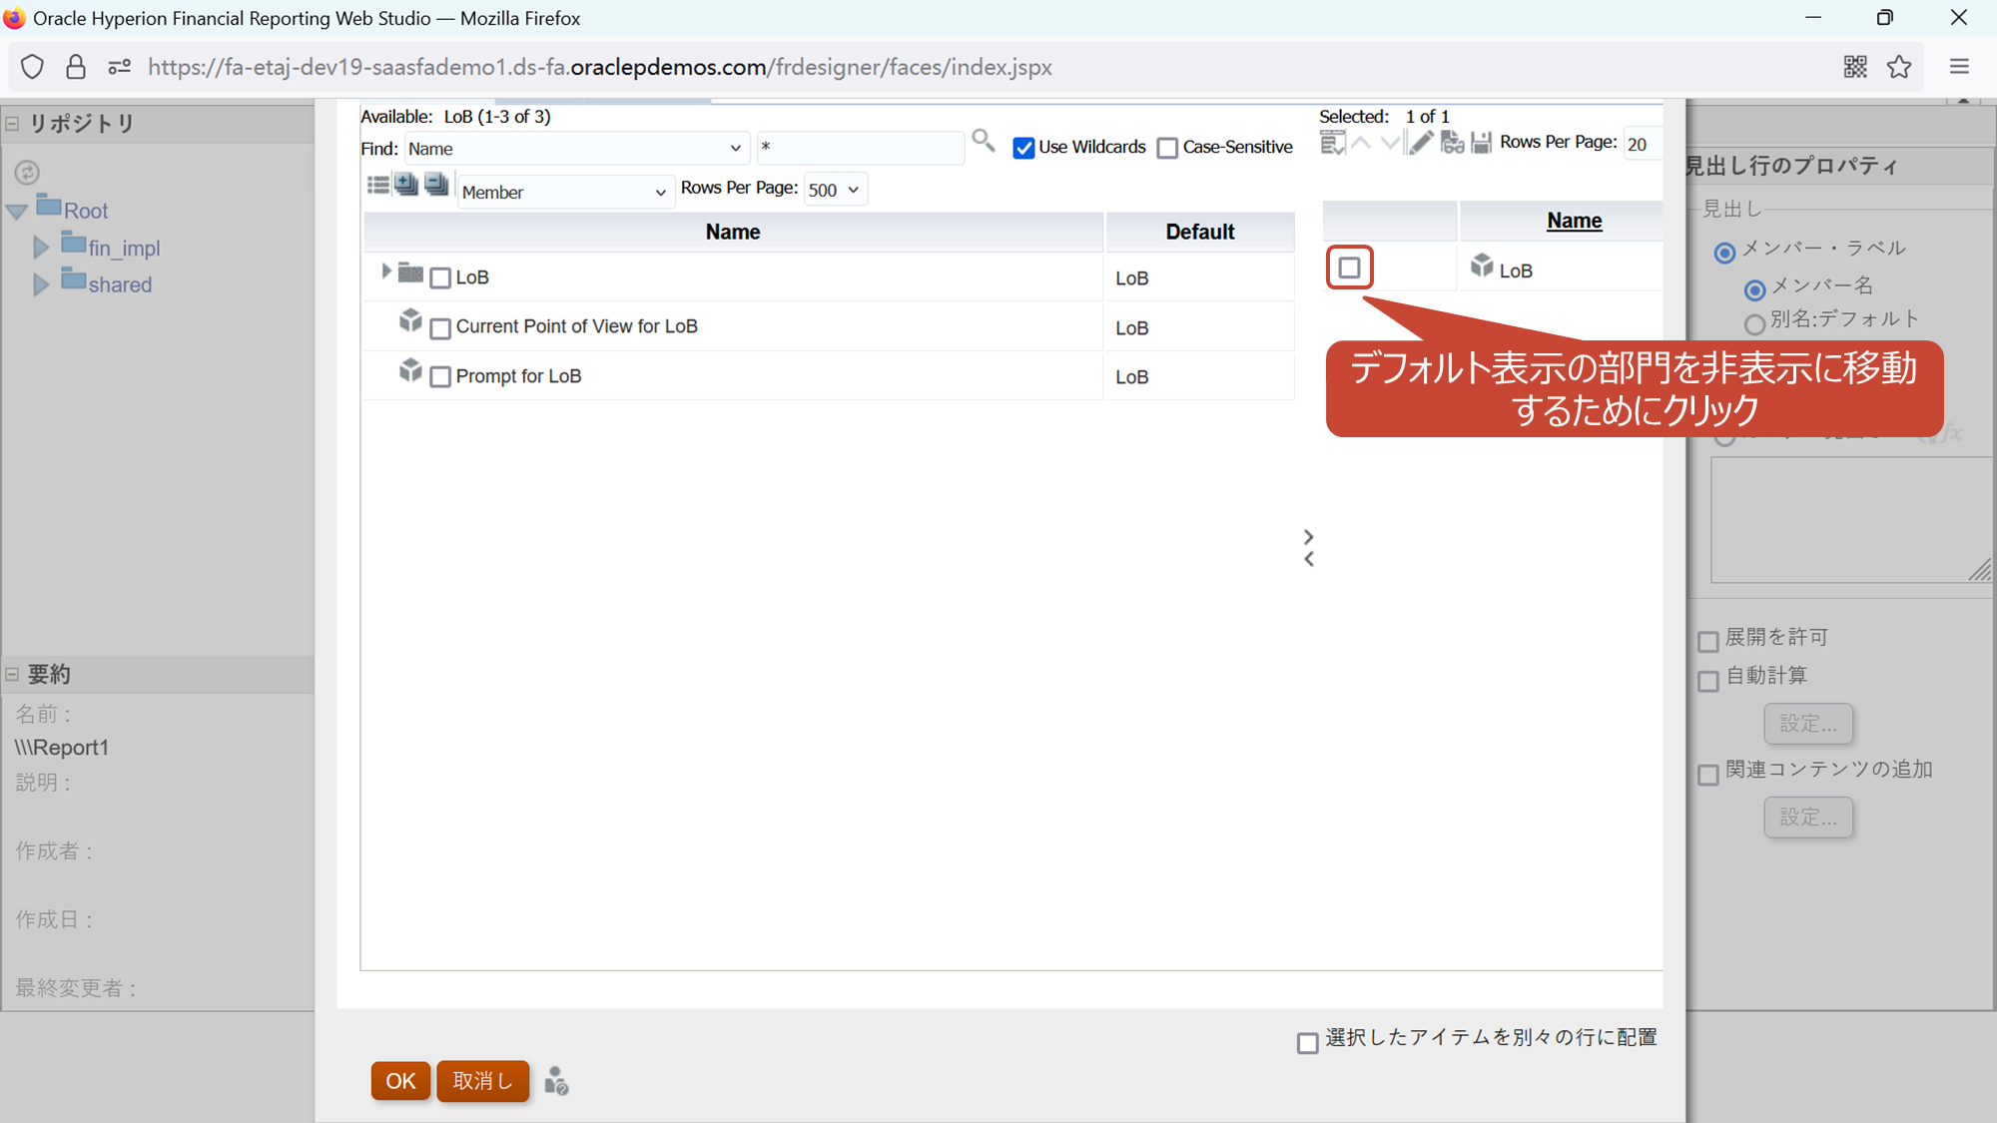
Task: Click the expand all members icon
Action: click(405, 185)
